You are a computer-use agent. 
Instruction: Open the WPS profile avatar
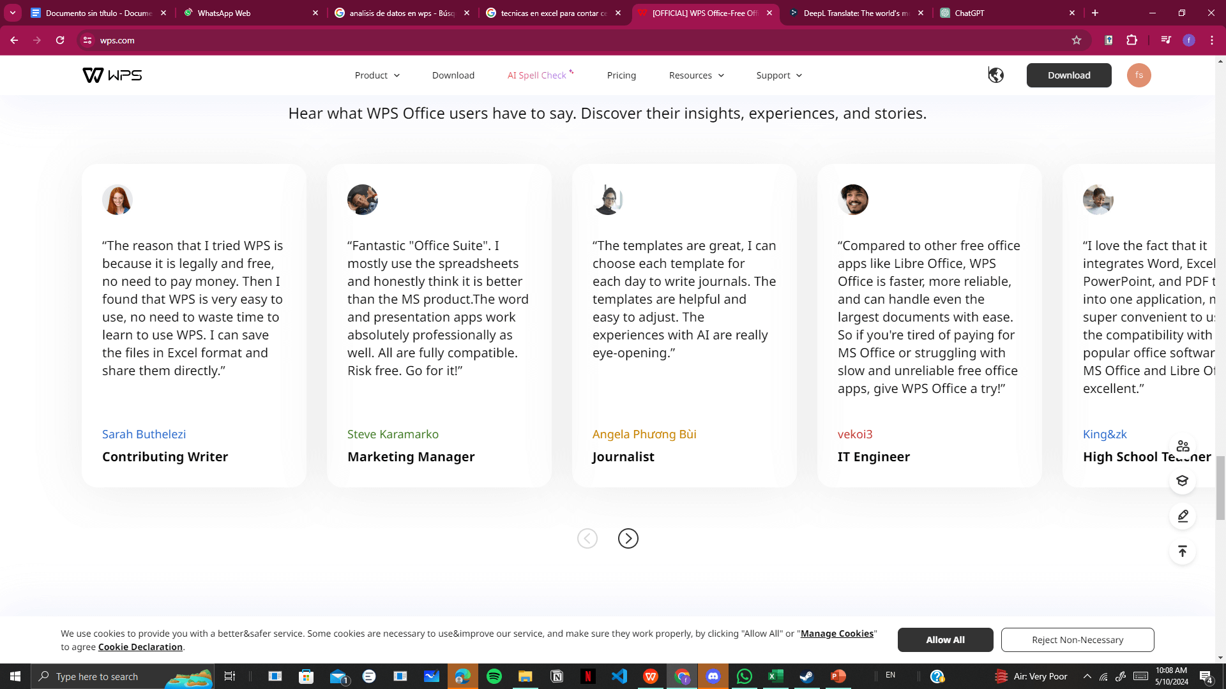(x=1139, y=75)
